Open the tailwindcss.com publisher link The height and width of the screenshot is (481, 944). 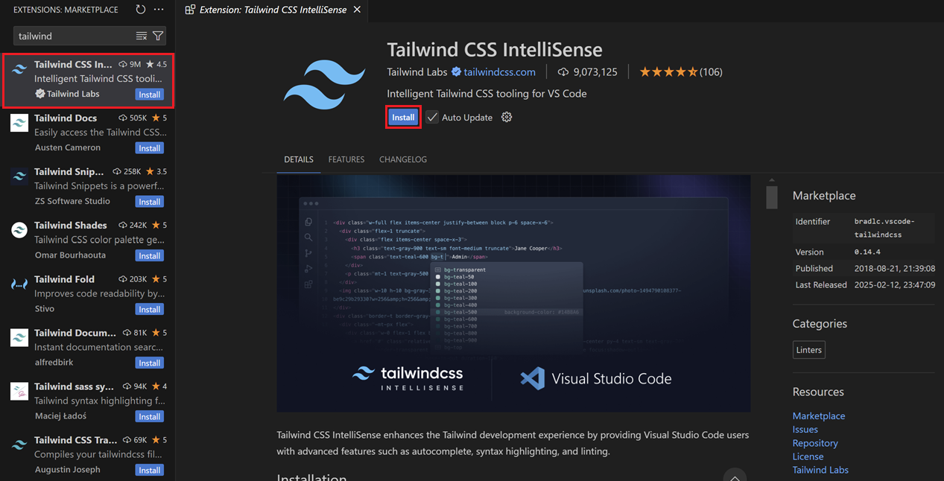499,72
